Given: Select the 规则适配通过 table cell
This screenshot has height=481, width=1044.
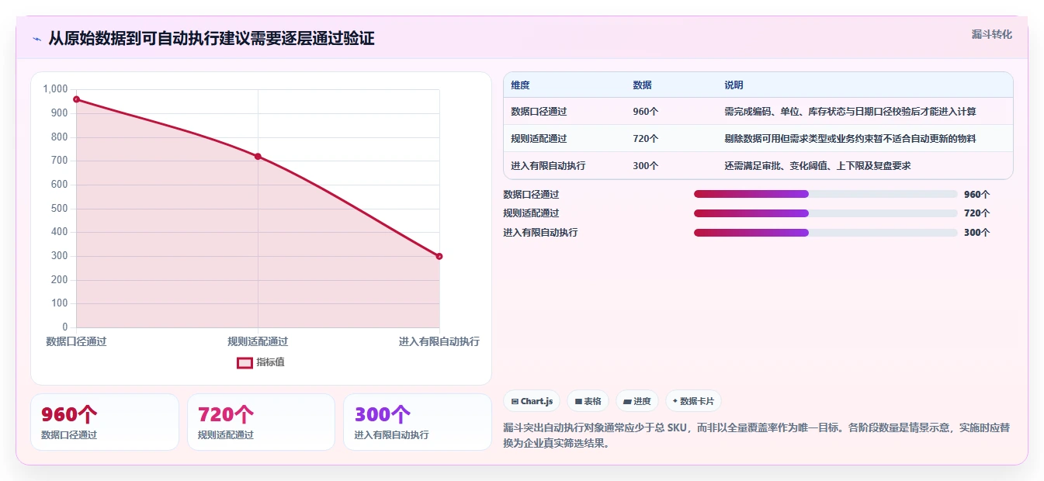Looking at the screenshot, I should pos(539,139).
